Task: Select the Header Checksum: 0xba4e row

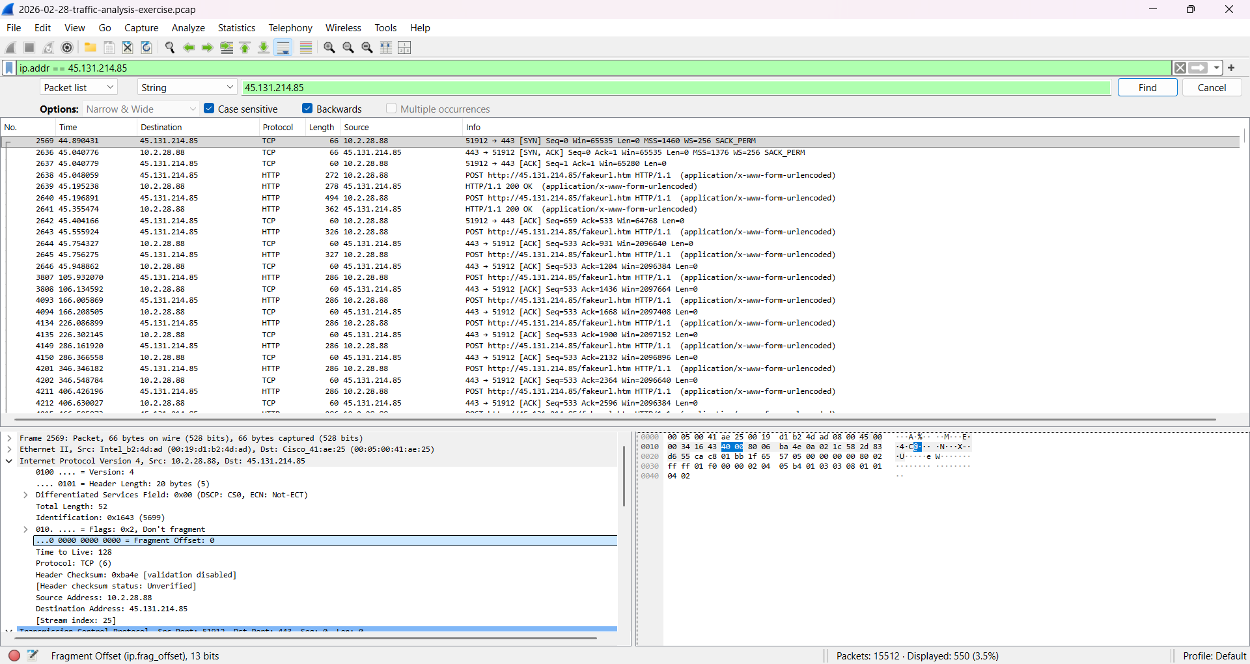Action: coord(136,575)
